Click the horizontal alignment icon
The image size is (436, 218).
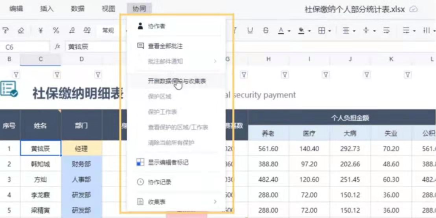pos(346,31)
